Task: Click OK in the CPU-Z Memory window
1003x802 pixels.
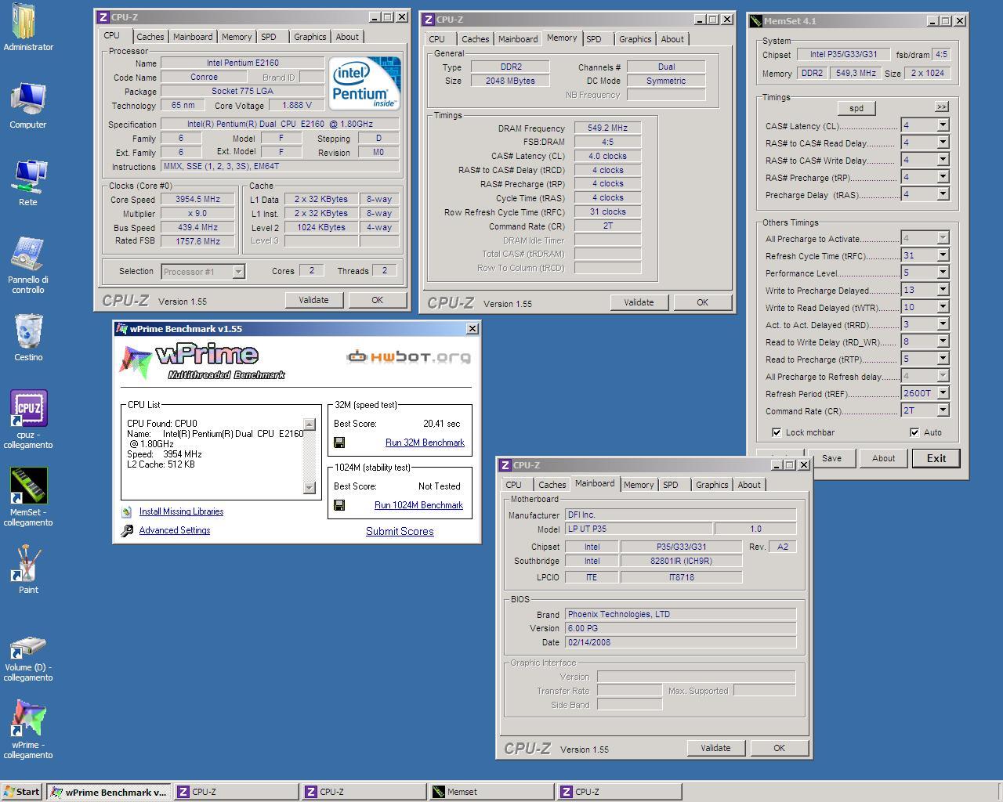Action: coord(702,302)
